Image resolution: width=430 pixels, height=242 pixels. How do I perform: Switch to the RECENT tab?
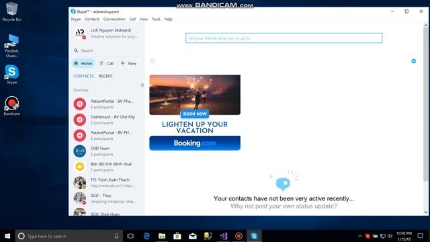point(105,76)
